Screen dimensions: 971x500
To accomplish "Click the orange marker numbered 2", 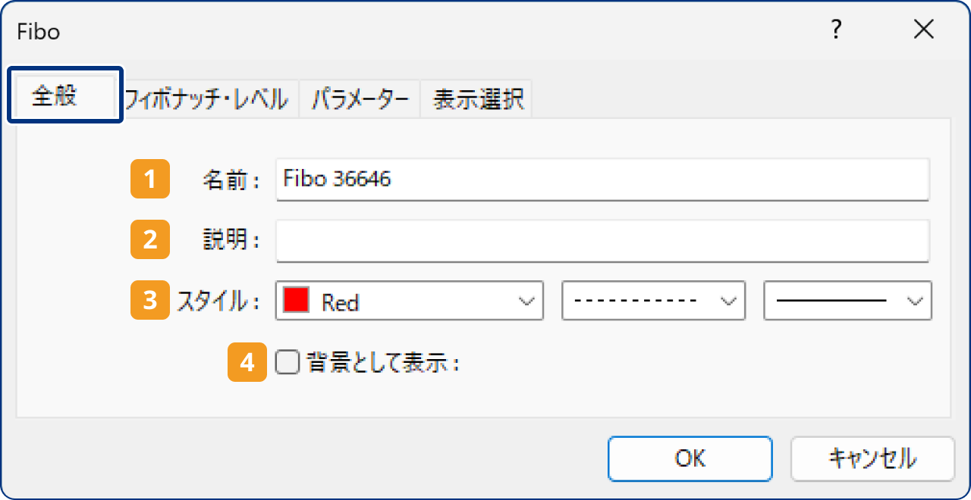I will point(149,240).
